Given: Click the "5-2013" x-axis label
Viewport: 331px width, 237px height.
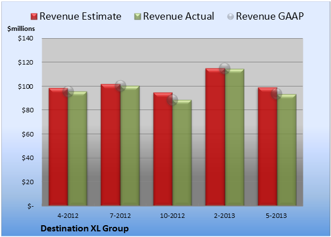Looking at the screenshot, I should click(276, 216).
